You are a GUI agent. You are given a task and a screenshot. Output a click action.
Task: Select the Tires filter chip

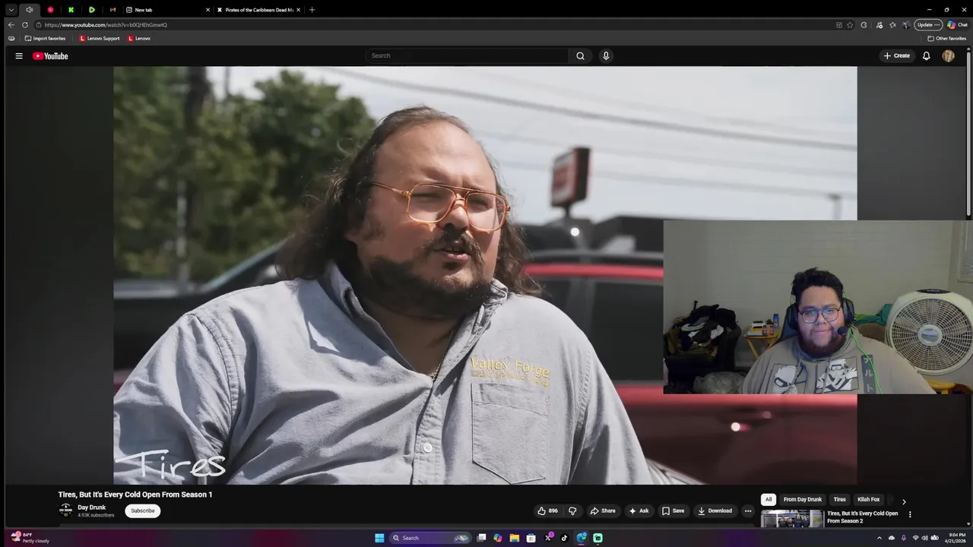[x=839, y=500]
